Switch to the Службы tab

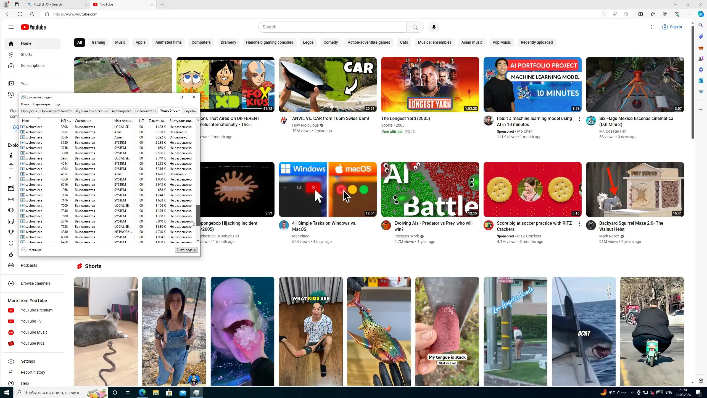coord(190,111)
